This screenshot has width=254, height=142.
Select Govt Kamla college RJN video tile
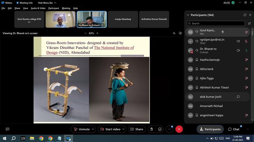[29, 19]
